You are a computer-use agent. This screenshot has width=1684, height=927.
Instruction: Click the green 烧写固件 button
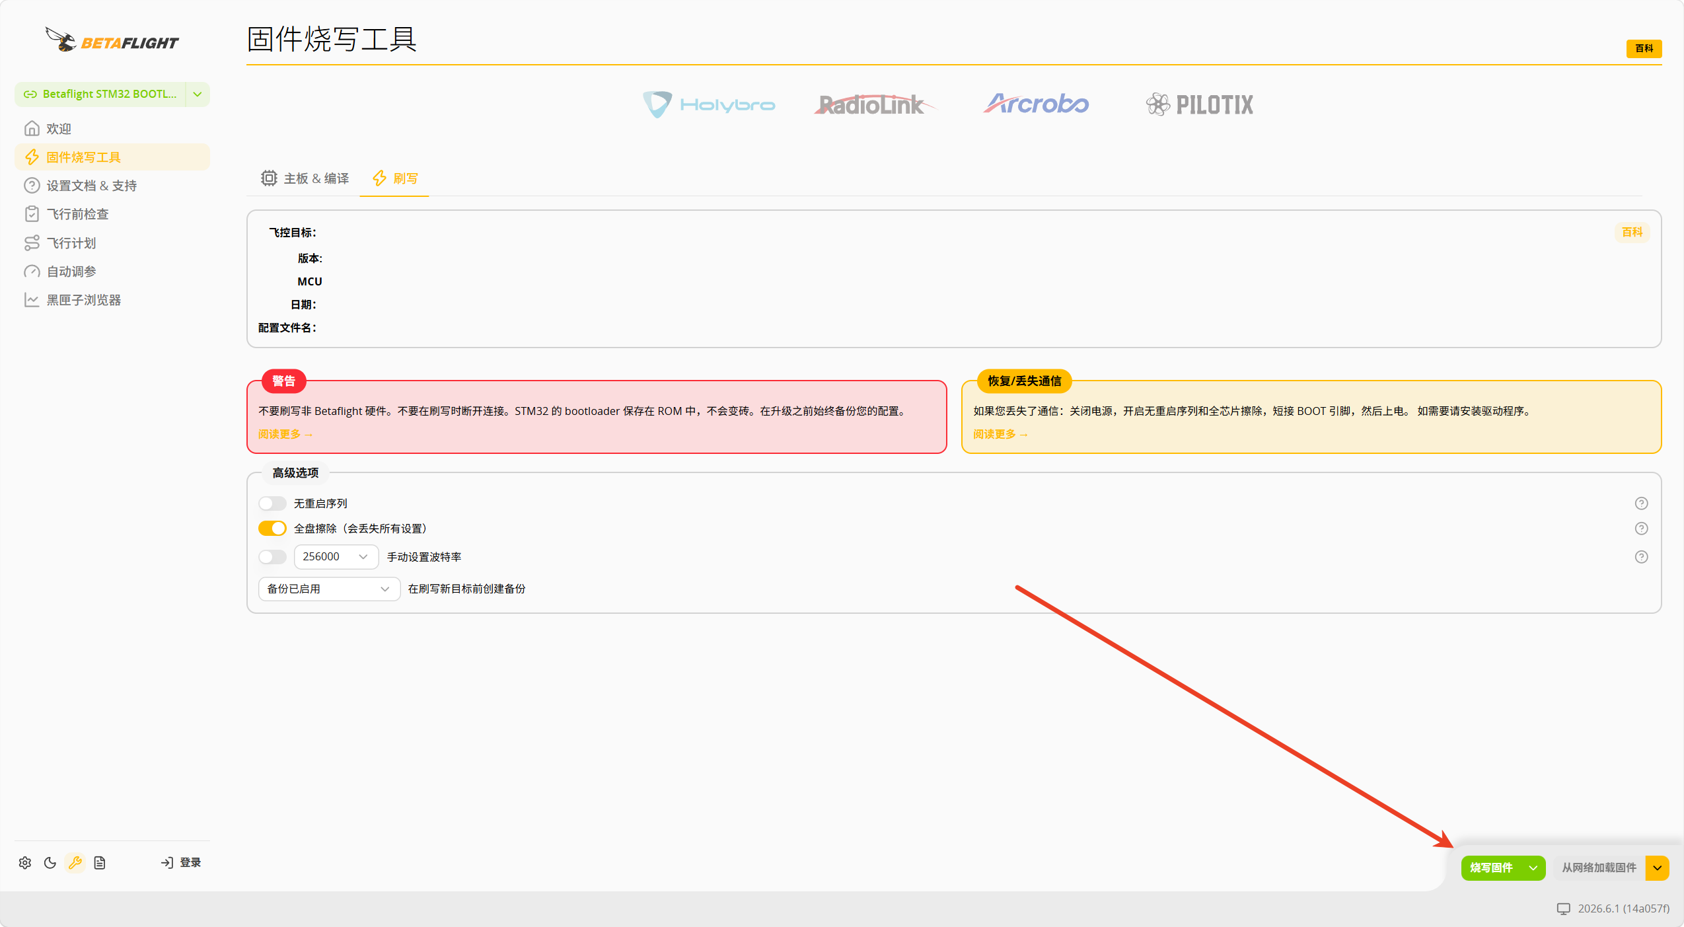click(x=1491, y=868)
